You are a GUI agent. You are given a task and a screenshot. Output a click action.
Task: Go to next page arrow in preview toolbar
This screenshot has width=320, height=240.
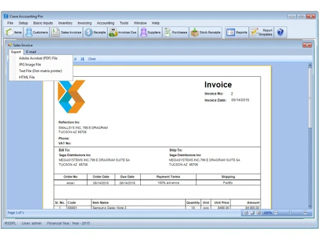pos(76,59)
